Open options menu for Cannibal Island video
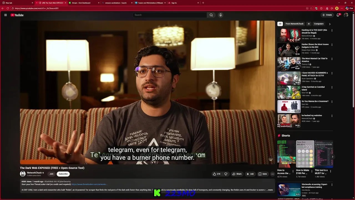The image size is (355, 200). pos(332,87)
